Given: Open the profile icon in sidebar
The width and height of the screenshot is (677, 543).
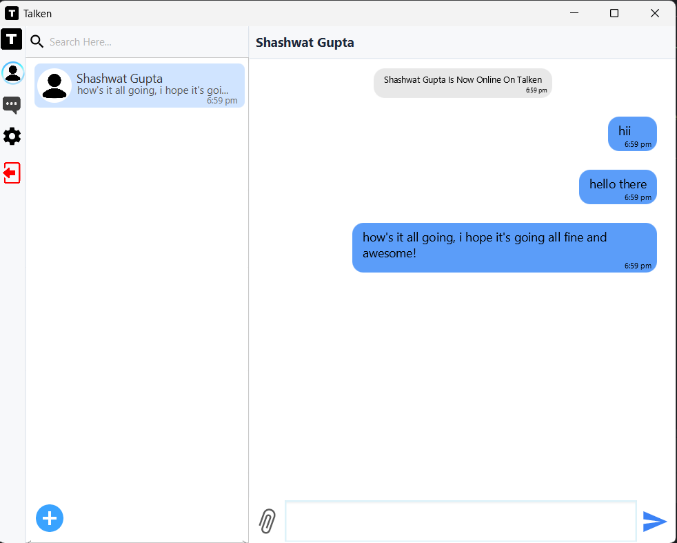Looking at the screenshot, I should tap(12, 72).
